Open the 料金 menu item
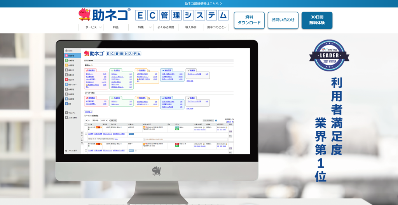 coord(116,28)
